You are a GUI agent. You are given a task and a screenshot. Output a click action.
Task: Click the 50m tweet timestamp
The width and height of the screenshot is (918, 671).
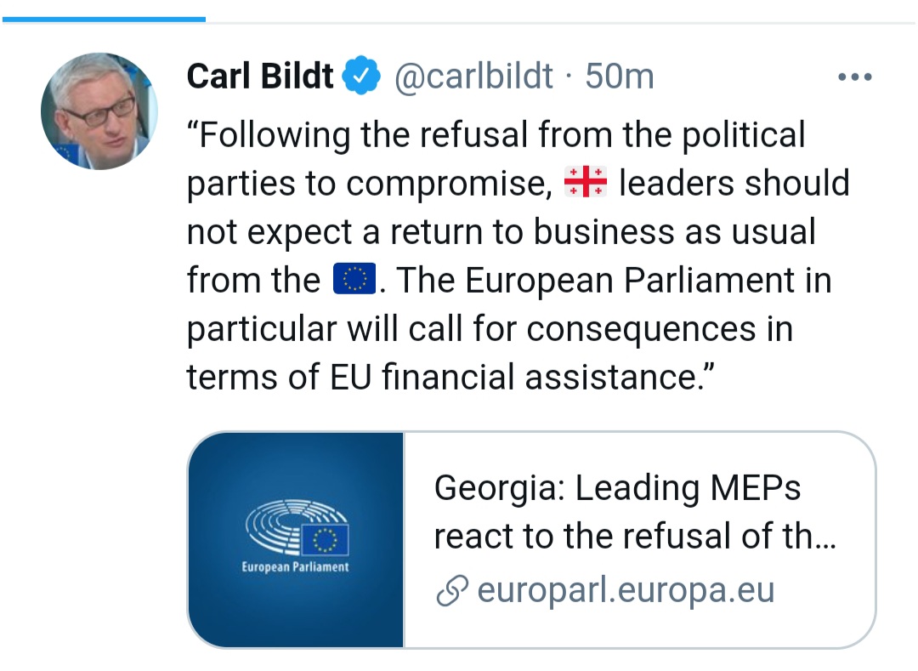(620, 77)
